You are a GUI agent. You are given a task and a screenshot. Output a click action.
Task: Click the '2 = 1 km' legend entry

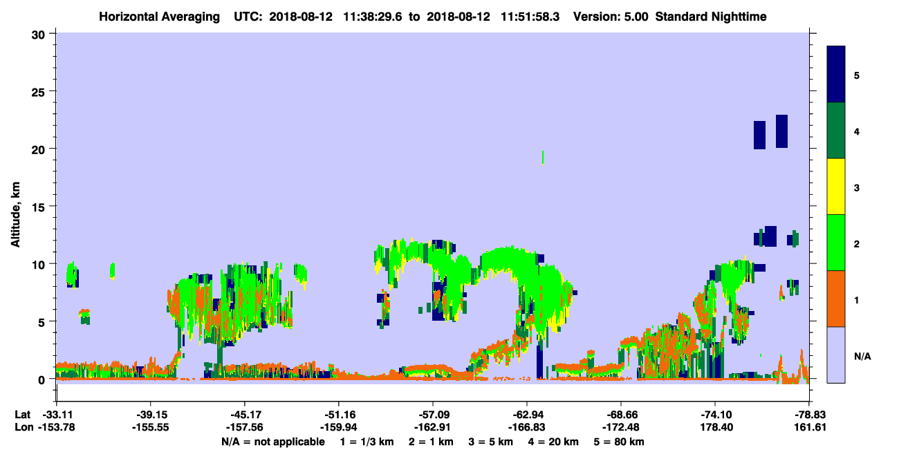point(431,442)
